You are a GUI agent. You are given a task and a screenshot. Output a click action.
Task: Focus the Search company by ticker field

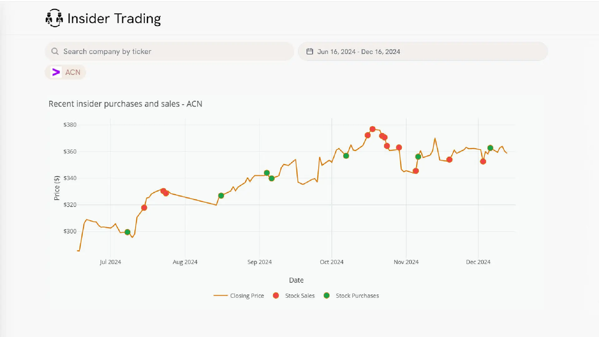point(175,51)
